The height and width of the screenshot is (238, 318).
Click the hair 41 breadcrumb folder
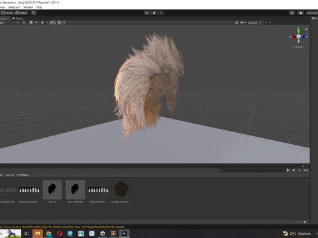coord(10,175)
